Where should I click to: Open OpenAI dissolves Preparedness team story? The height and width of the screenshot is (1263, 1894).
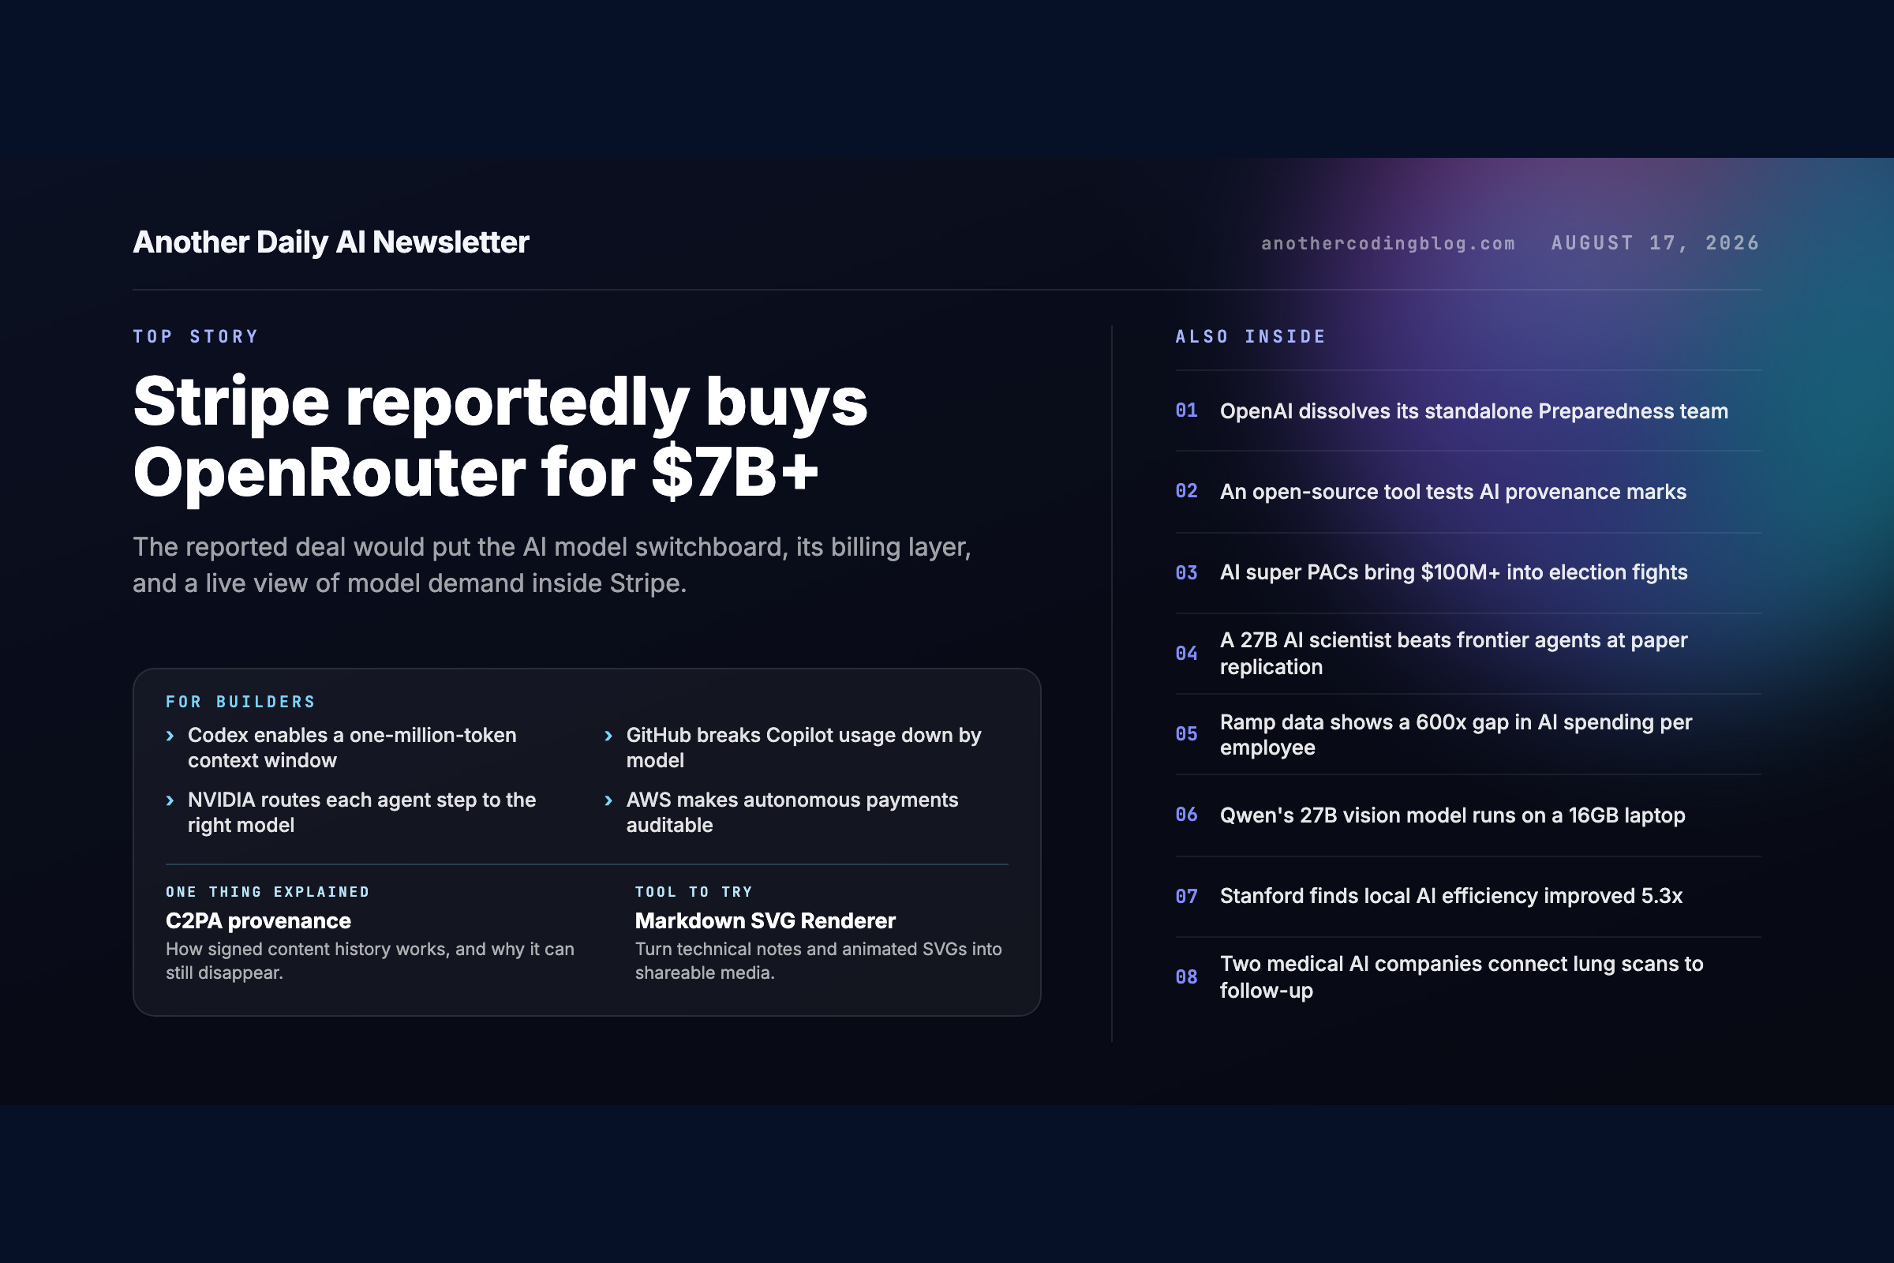tap(1473, 411)
